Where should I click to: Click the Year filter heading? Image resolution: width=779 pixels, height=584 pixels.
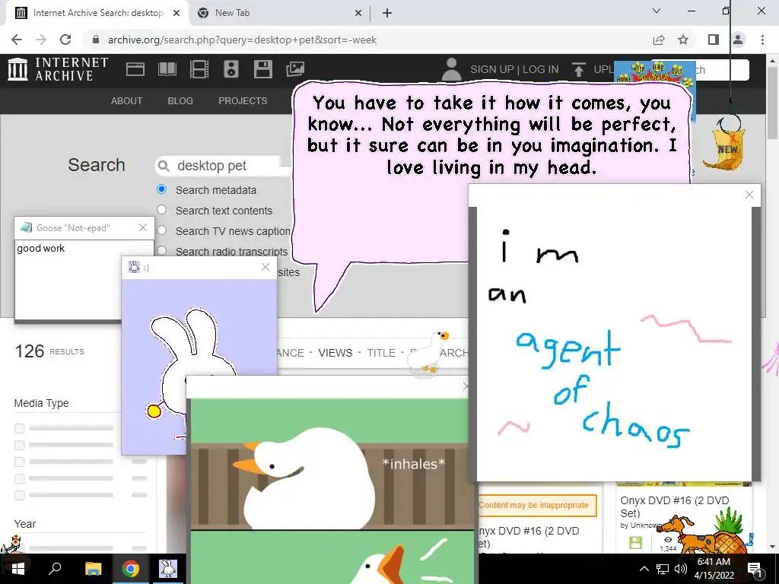(x=25, y=524)
